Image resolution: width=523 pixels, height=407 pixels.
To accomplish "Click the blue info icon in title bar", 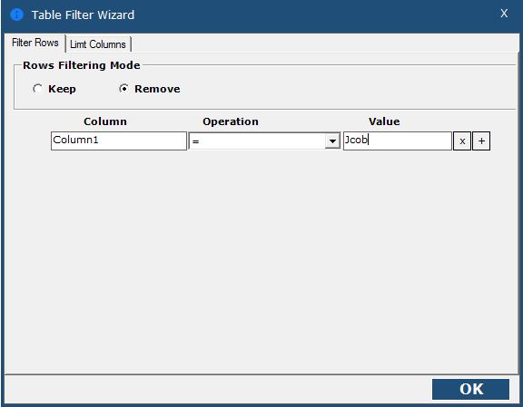I will coord(16,15).
